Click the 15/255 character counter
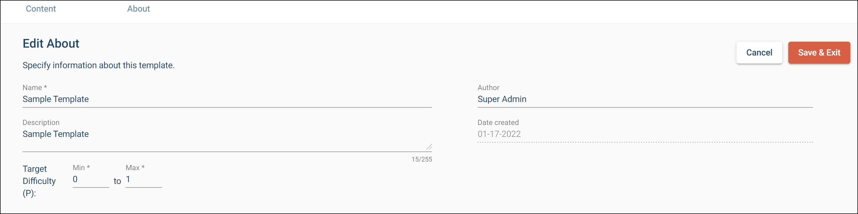The width and height of the screenshot is (858, 214). [x=421, y=160]
